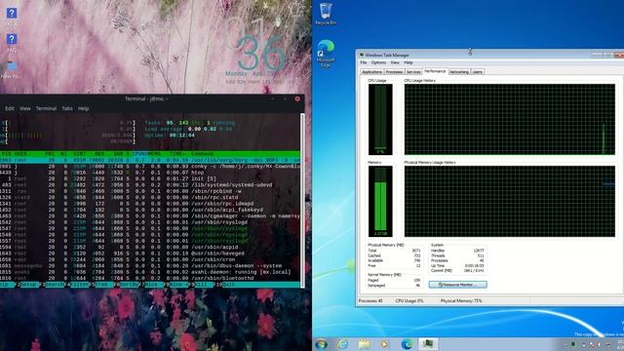
Task: Click the CPU Usage gauge meter
Action: click(380, 119)
